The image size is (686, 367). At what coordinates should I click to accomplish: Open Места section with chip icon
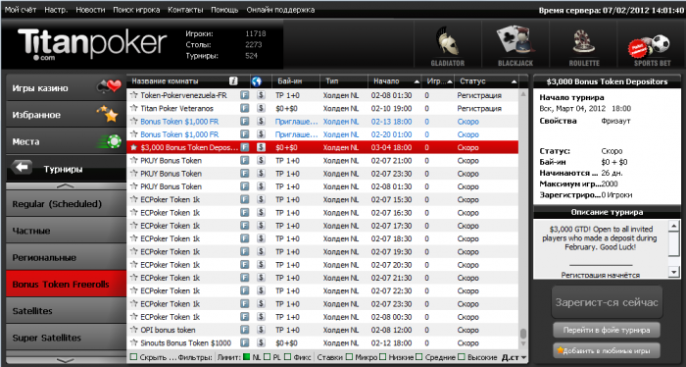[x=66, y=141]
